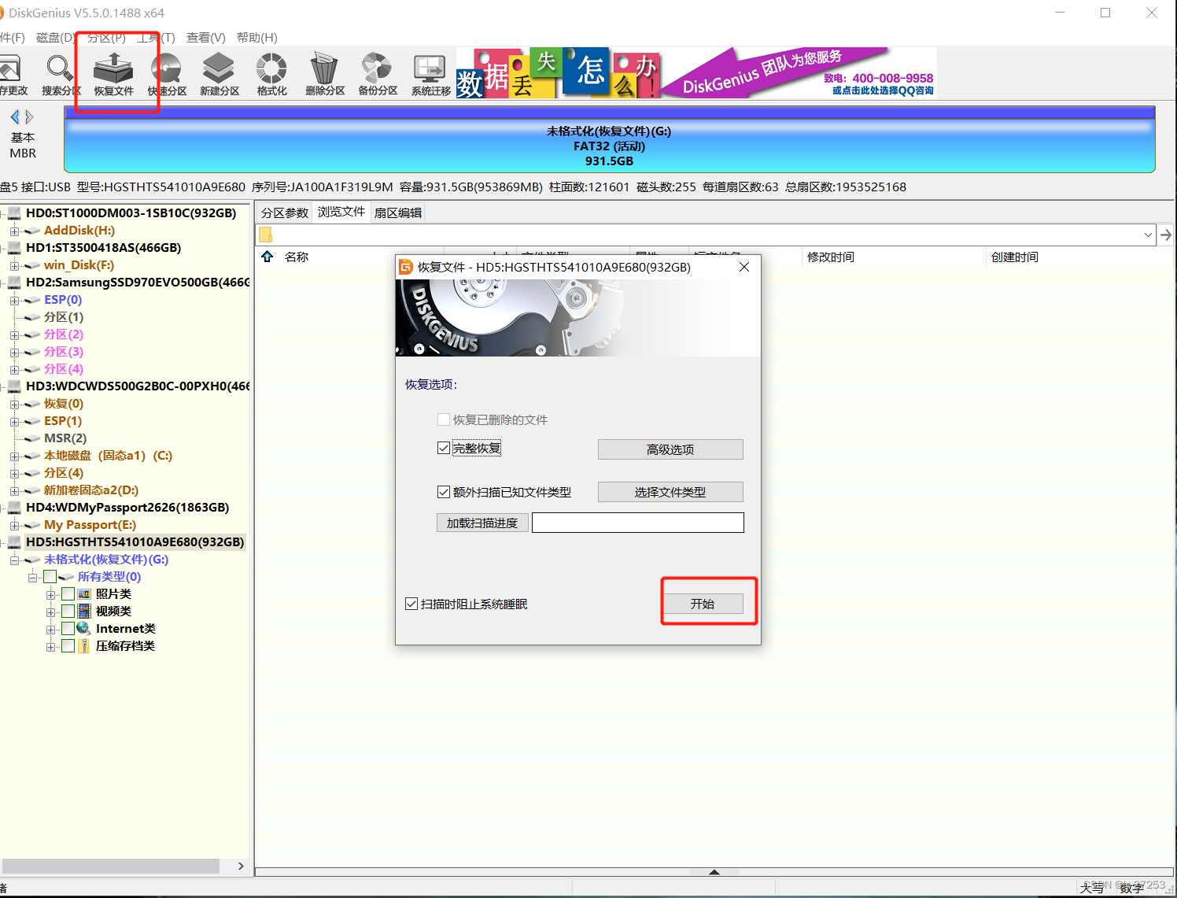Select the Internet类 globe icon
This screenshot has height=898, width=1177.
coord(84,629)
